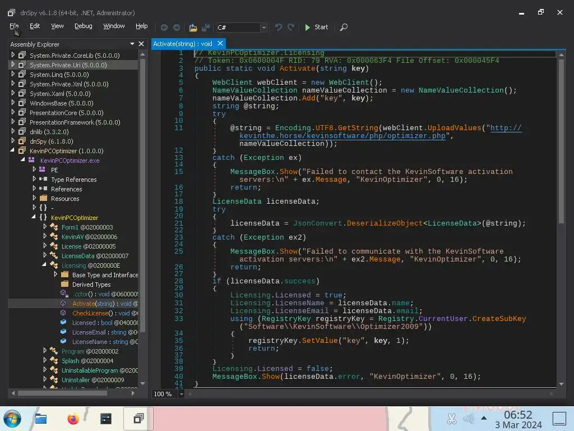The height and width of the screenshot is (431, 574).
Task: Open the Debug menu
Action: (x=84, y=26)
